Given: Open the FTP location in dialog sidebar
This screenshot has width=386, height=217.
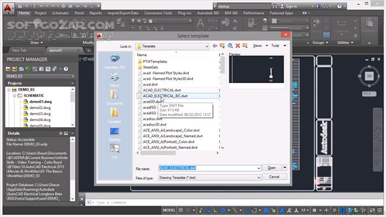Looking at the screenshot, I should tap(115, 151).
